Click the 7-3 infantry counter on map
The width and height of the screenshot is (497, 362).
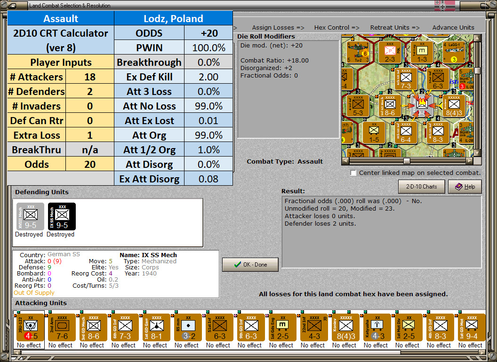406,79
